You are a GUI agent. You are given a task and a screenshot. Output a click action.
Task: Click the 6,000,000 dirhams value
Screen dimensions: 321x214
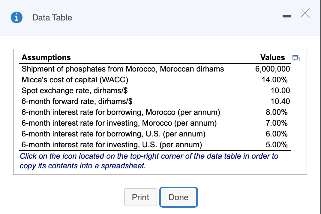[272, 69]
